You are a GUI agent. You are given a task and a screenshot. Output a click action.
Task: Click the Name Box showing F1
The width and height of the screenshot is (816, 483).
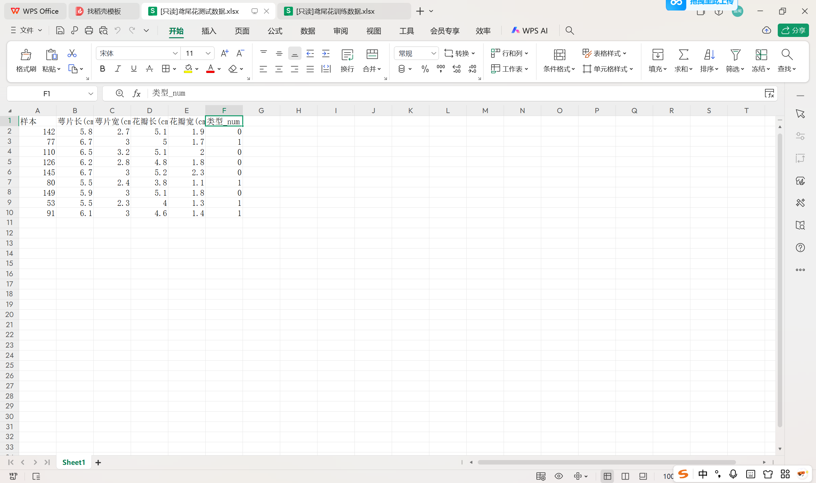(x=47, y=94)
